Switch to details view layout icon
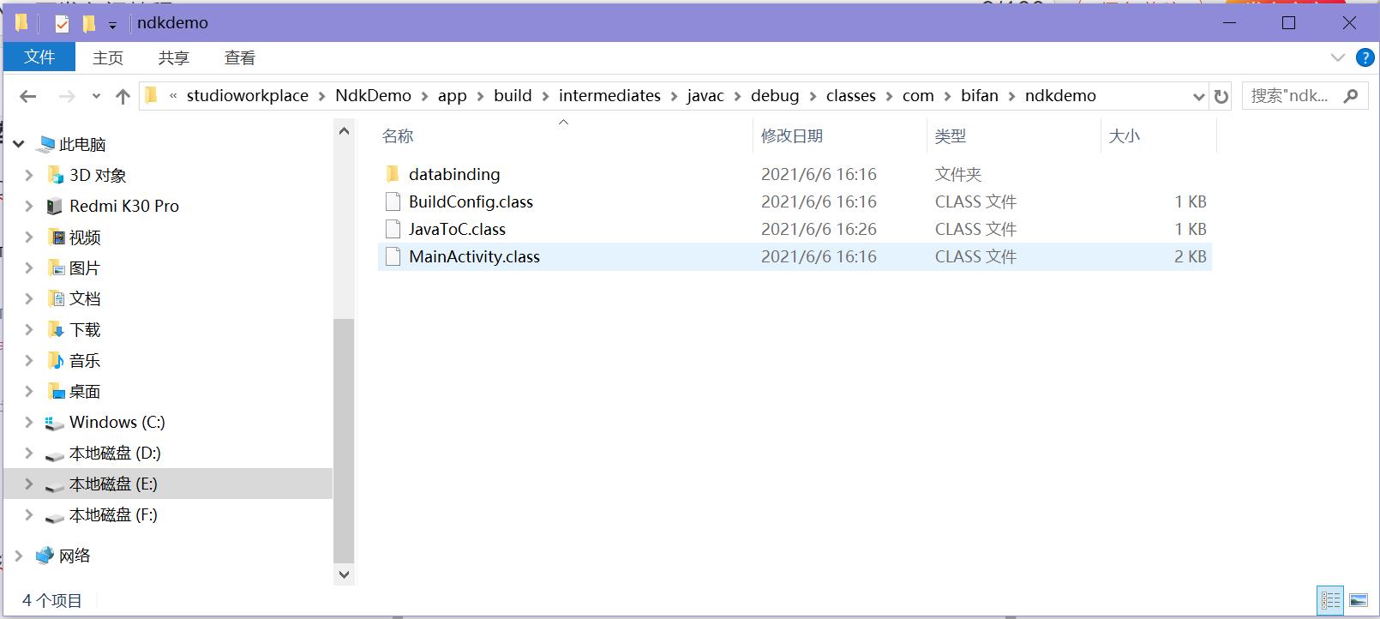Screen dimensions: 1380x619 [x=1330, y=600]
